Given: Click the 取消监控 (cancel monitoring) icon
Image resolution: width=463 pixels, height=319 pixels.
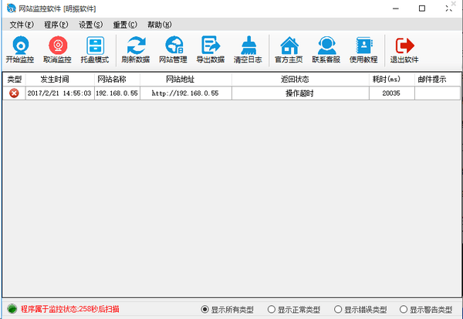Looking at the screenshot, I should pyautogui.click(x=57, y=46).
